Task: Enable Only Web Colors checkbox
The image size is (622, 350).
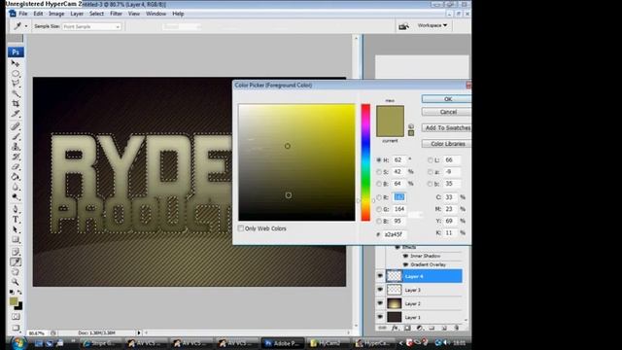Action: point(241,228)
